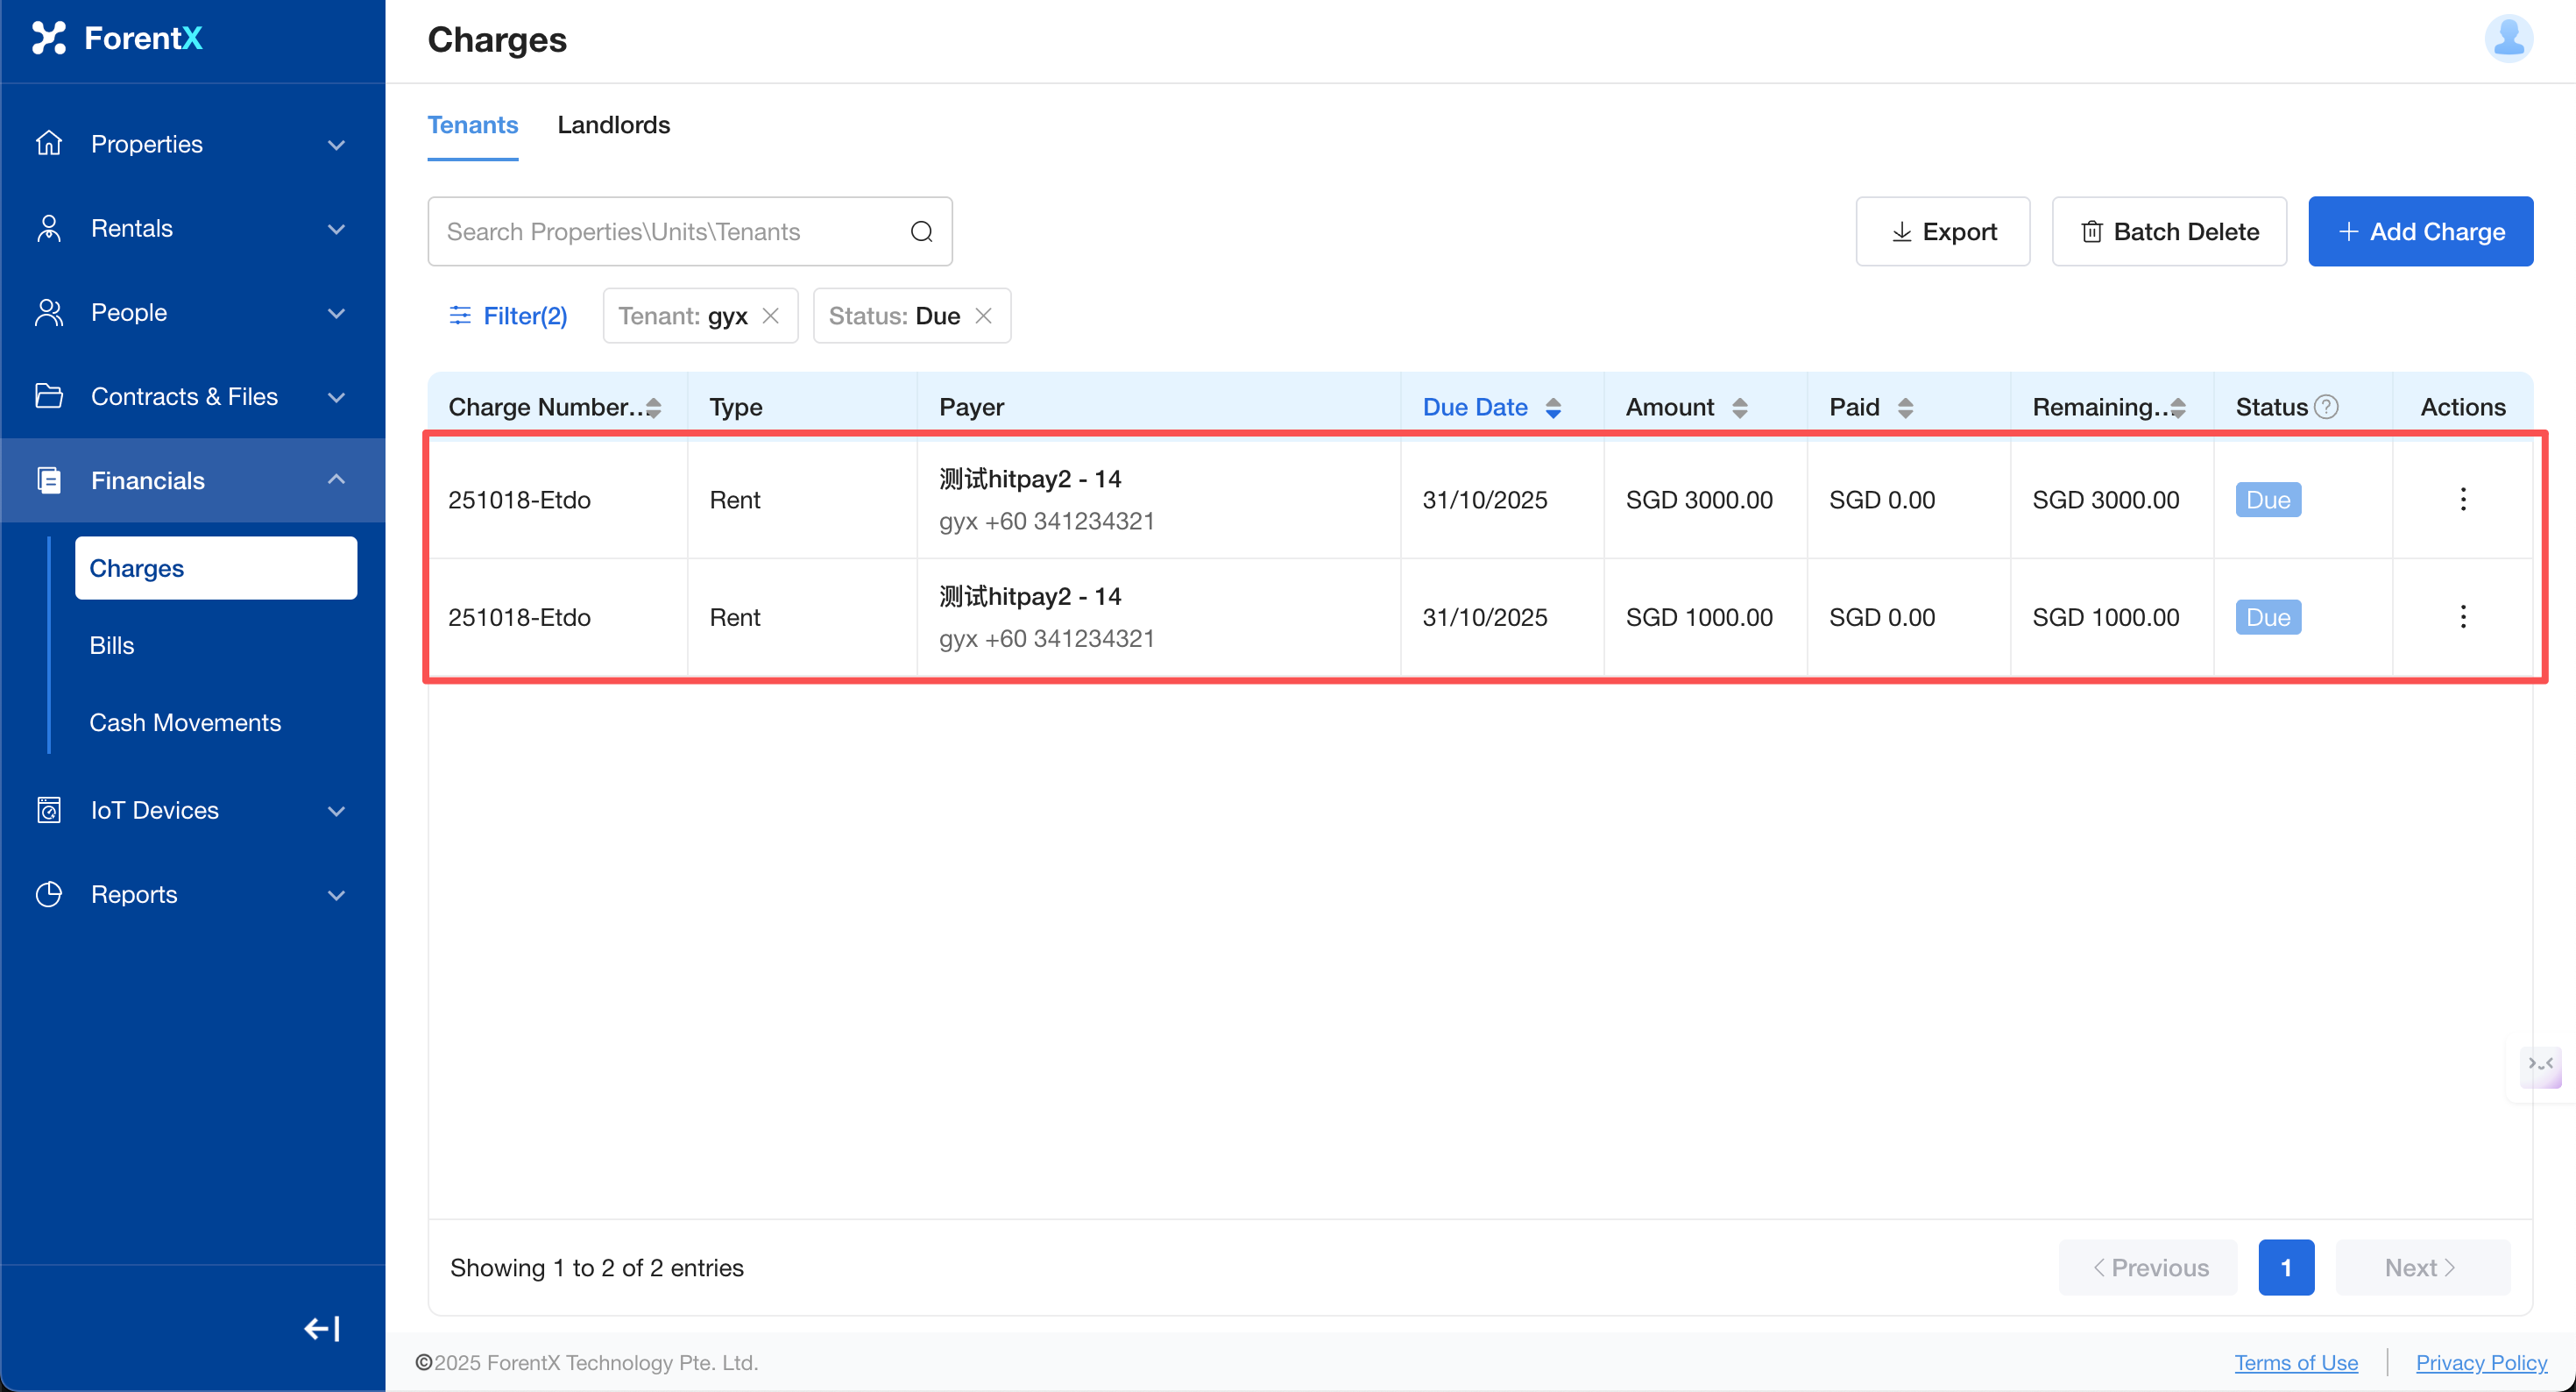The image size is (2576, 1392).
Task: Open Cash Movements in sidebar
Action: pos(185,722)
